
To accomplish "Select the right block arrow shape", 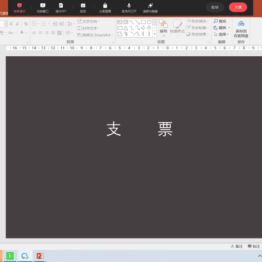I will (x=143, y=28).
